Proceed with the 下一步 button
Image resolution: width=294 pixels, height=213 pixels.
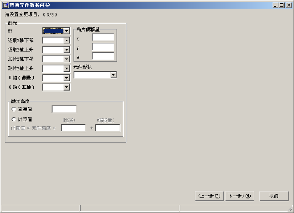(x=240, y=196)
